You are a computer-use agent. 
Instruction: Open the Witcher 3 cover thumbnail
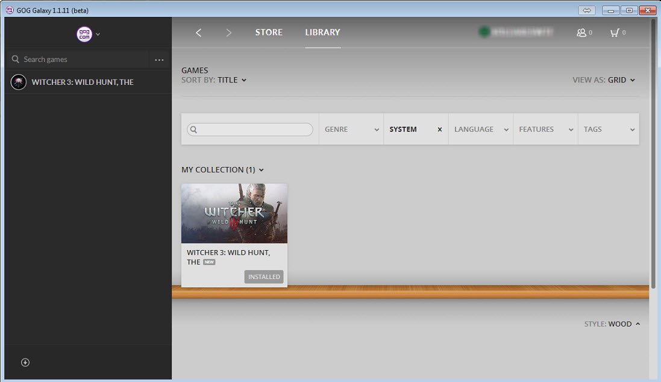click(234, 213)
